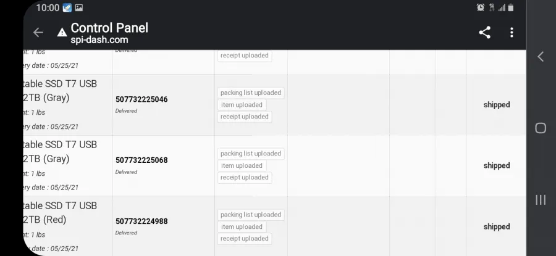Open the share icon in the header

pyautogui.click(x=485, y=33)
